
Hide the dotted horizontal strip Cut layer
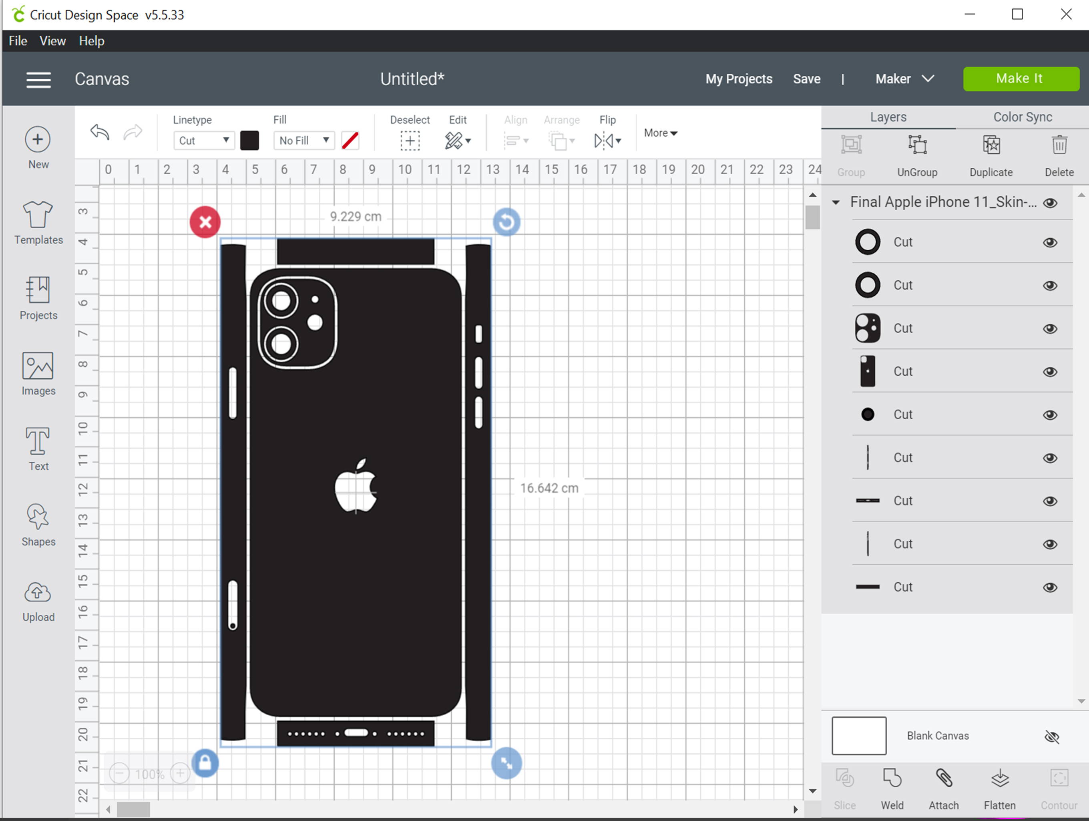pyautogui.click(x=1050, y=501)
